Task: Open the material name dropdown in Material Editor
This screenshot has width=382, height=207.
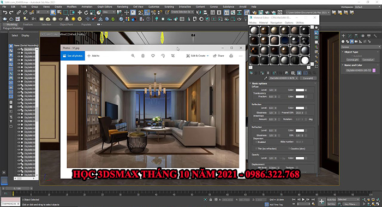Action: click(284, 78)
